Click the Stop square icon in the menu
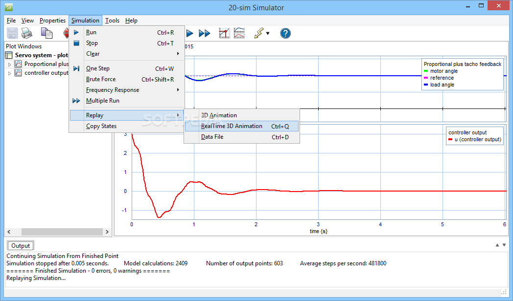This screenshot has height=301, width=513. pyautogui.click(x=76, y=43)
